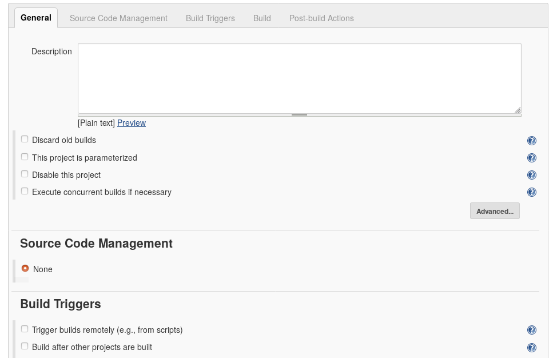Open help for This project is parameterized

[531, 158]
